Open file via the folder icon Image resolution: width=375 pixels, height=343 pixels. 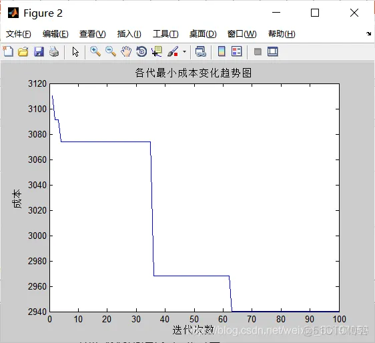click(x=23, y=51)
